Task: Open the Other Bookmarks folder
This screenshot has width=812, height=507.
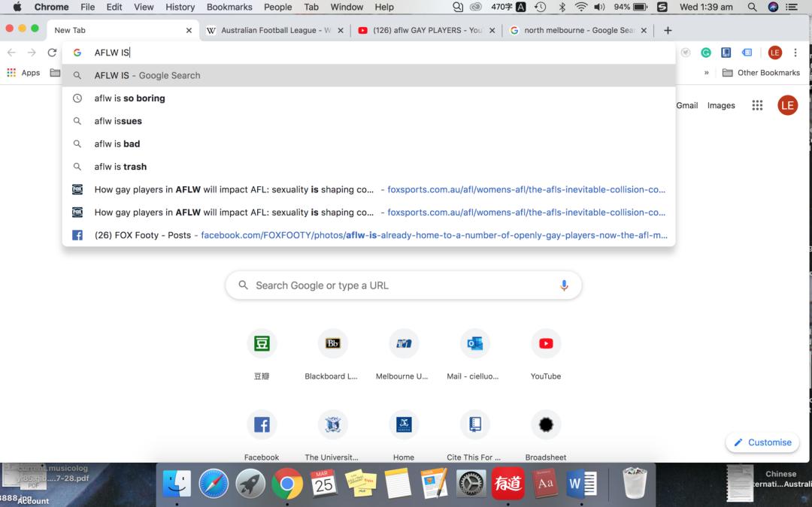Action: (x=761, y=73)
